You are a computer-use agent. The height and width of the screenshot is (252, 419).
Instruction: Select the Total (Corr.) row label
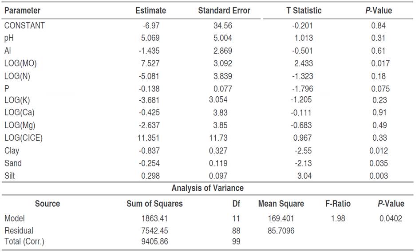click(24, 242)
